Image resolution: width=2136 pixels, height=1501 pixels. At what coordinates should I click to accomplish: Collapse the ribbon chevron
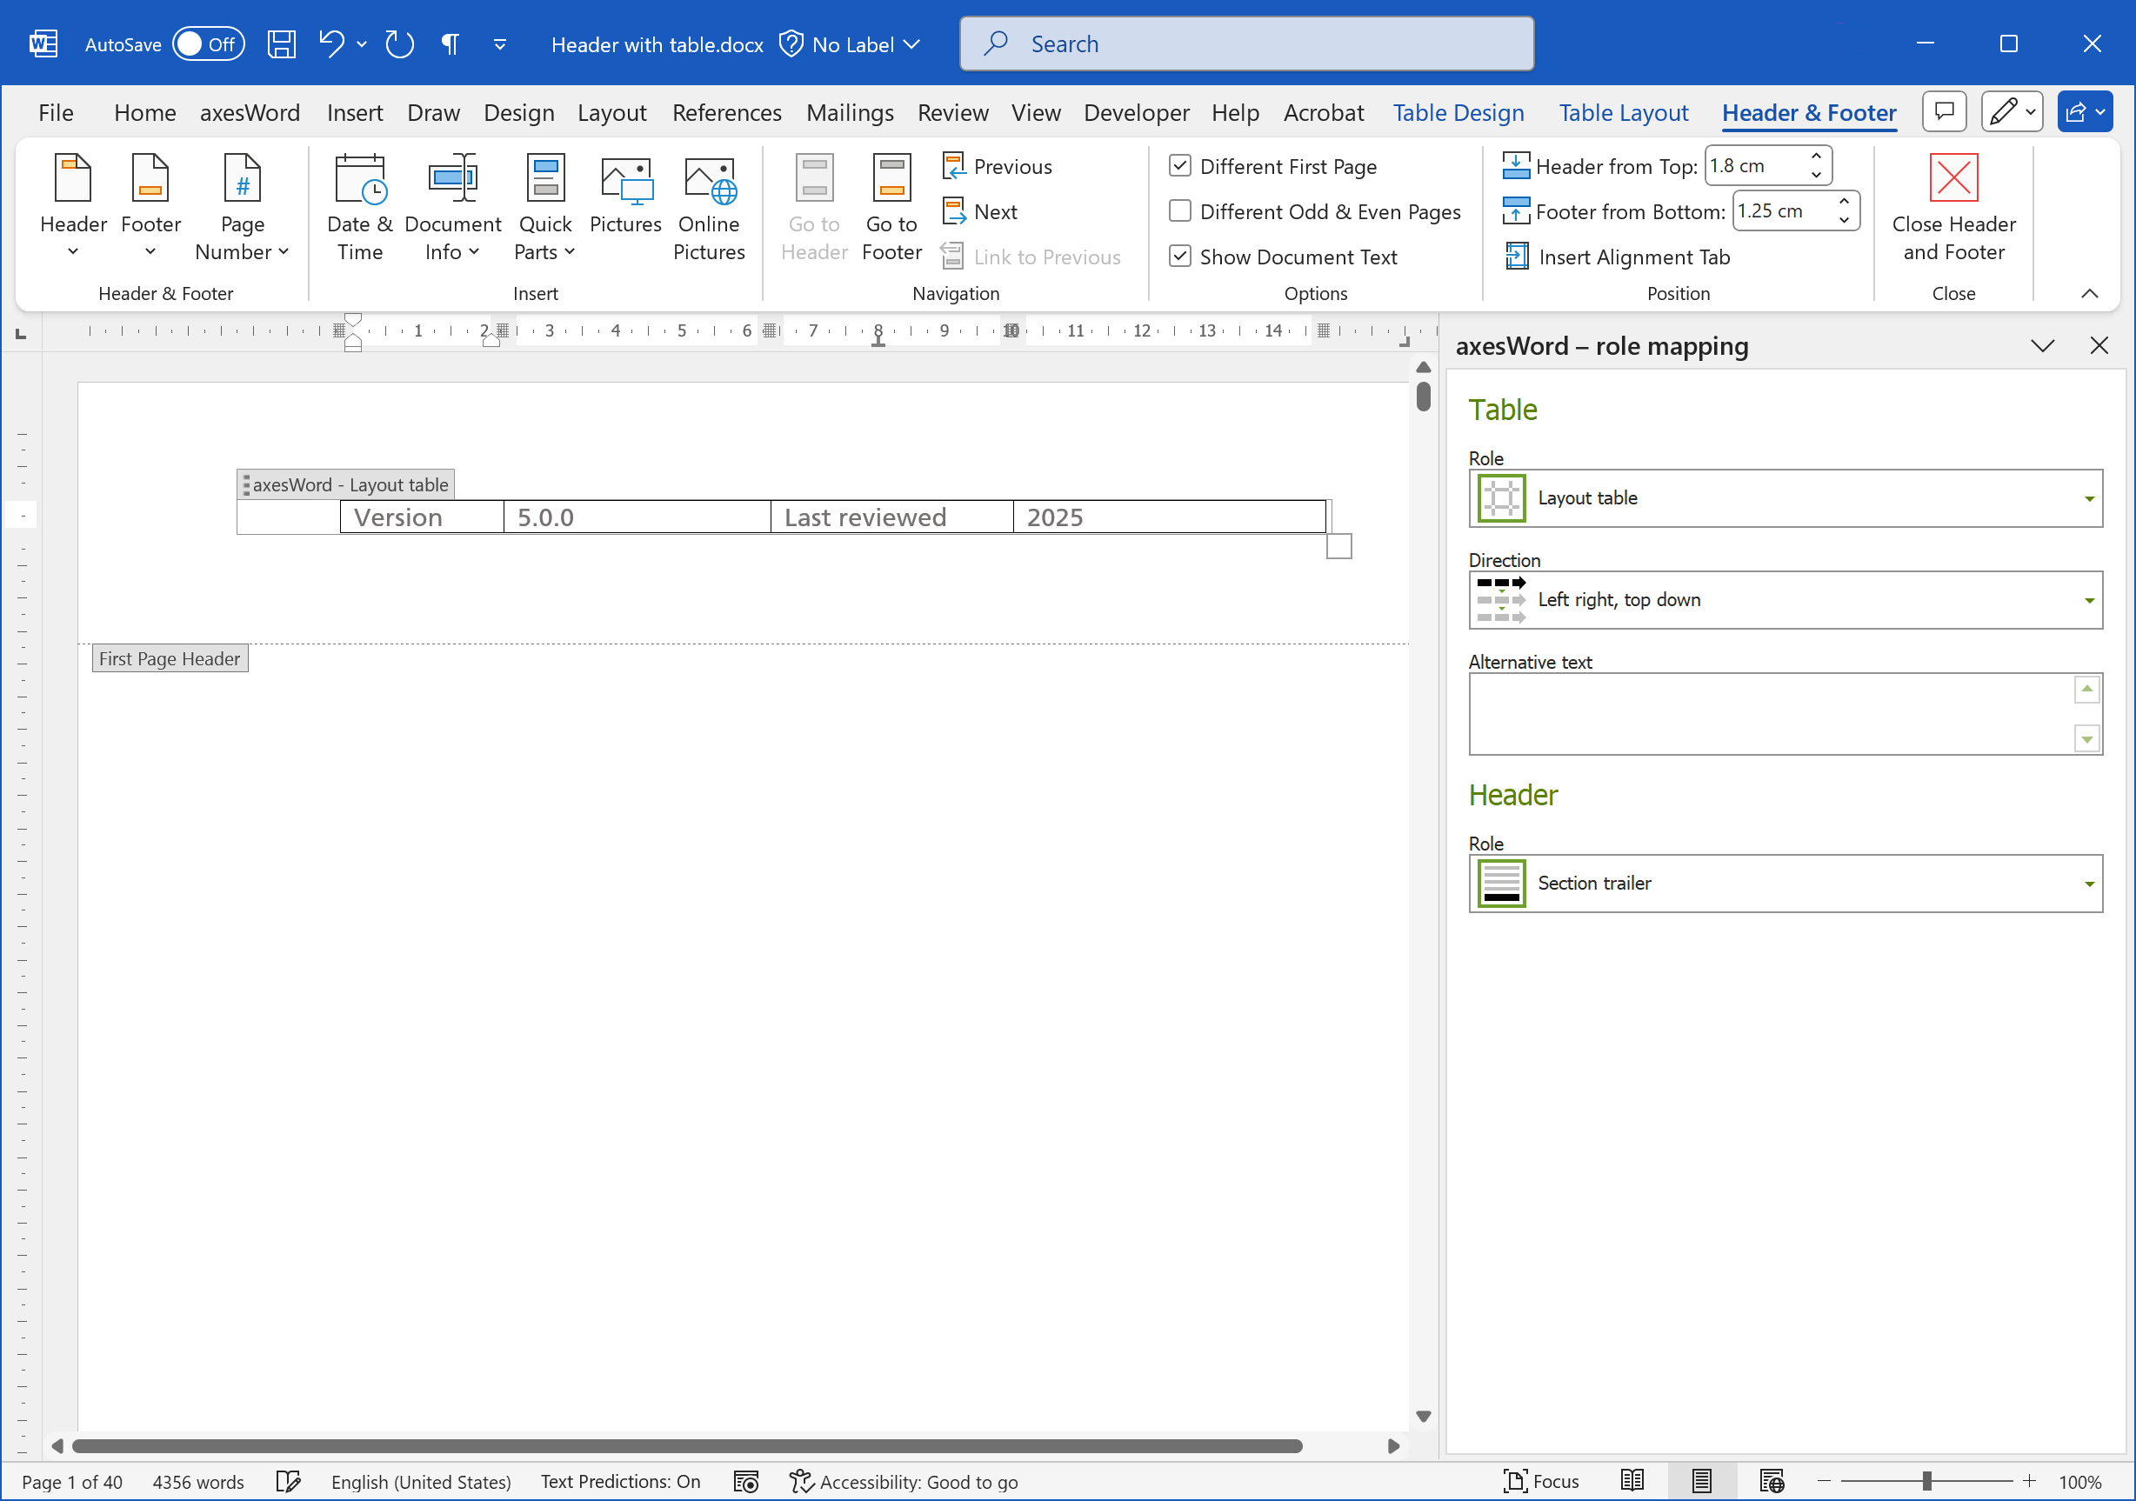(2088, 294)
